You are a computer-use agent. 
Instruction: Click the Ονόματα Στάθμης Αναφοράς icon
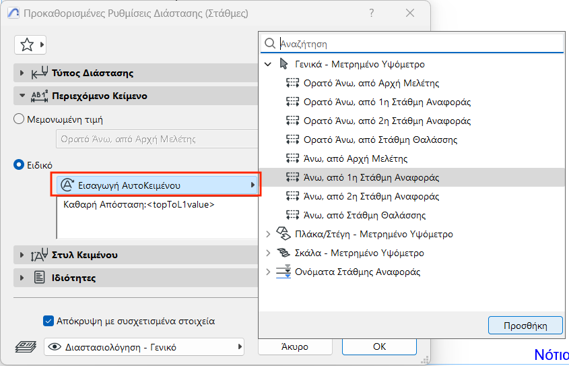click(x=283, y=272)
